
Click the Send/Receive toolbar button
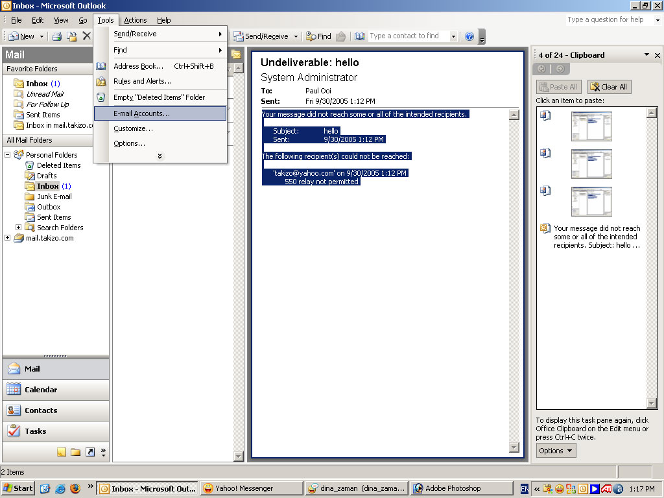click(x=261, y=36)
